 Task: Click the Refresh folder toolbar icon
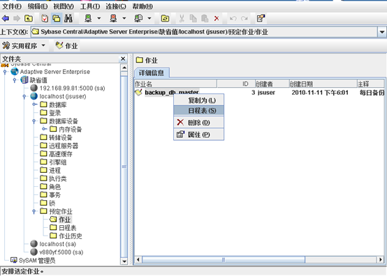pyautogui.click(x=165, y=18)
